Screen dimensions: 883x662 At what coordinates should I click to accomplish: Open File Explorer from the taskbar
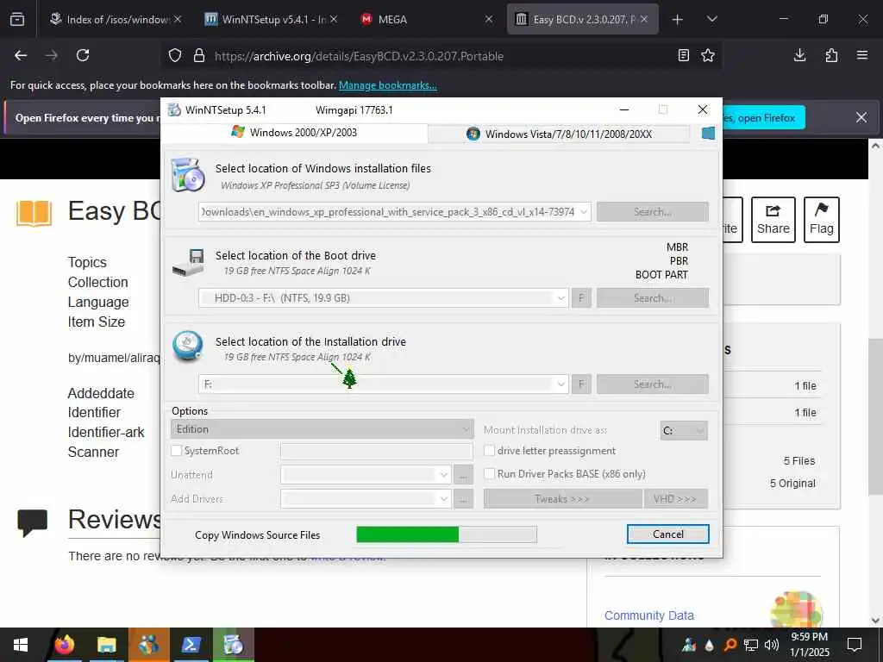[106, 645]
